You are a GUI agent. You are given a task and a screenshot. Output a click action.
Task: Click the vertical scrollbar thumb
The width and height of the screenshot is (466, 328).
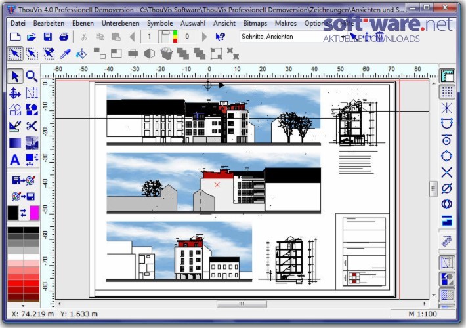[433, 189]
